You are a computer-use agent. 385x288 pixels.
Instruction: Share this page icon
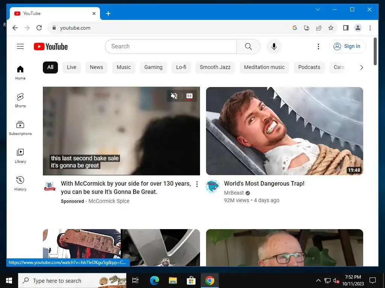tap(319, 28)
